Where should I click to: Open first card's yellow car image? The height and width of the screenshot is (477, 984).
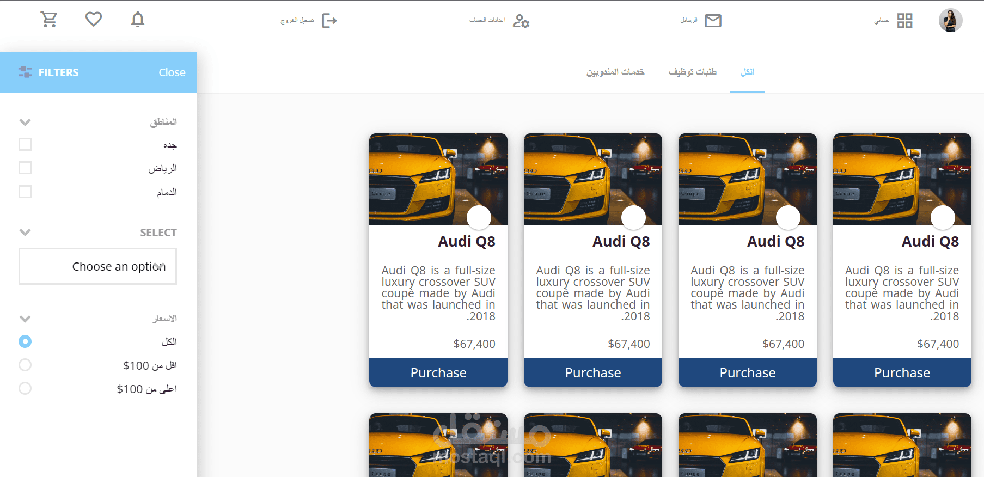coord(438,179)
